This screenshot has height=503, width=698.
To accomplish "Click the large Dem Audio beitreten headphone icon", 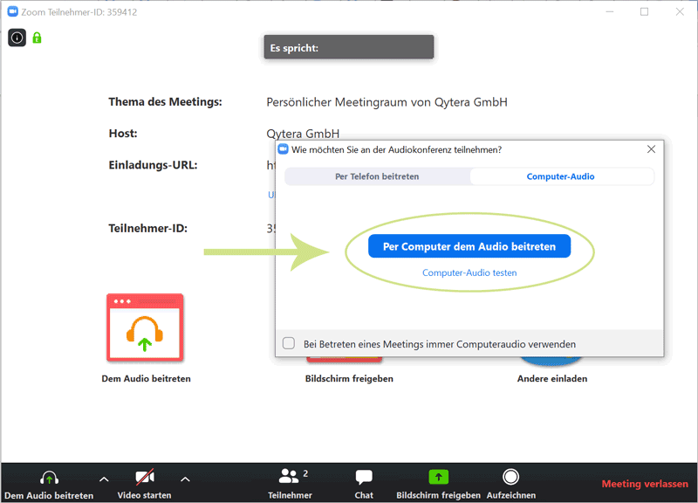I will [145, 327].
